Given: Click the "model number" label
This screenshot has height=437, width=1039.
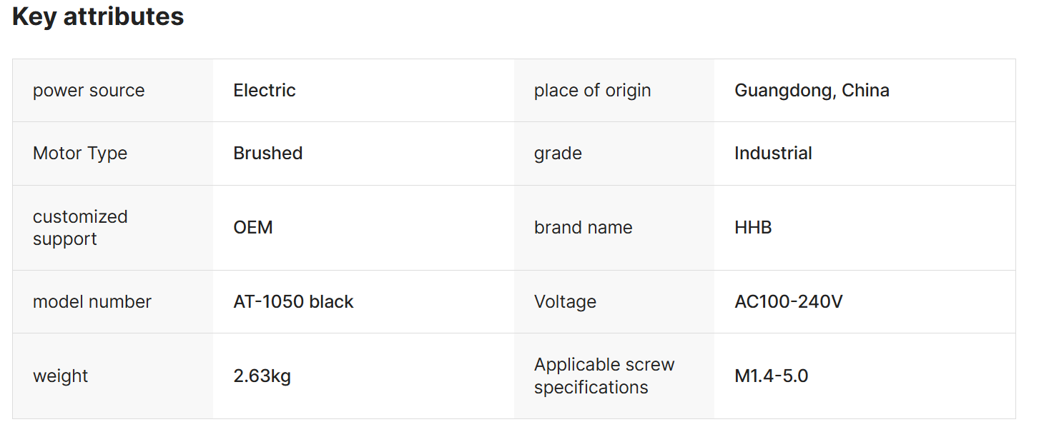Looking at the screenshot, I should (92, 302).
